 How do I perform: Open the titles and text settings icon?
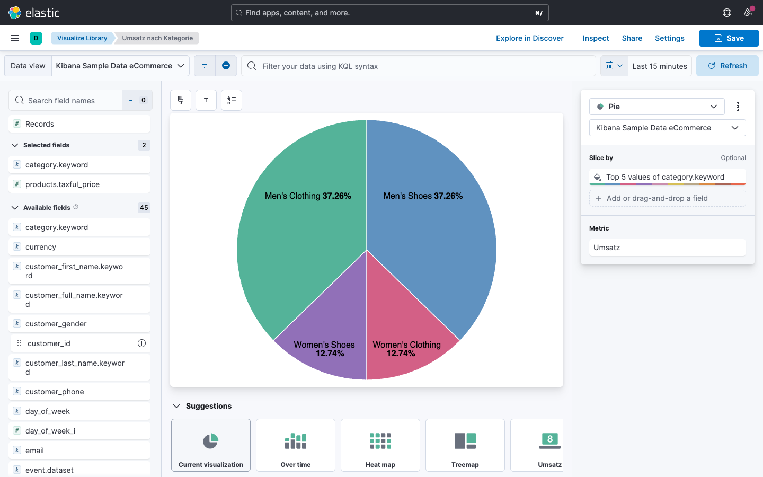coord(206,100)
